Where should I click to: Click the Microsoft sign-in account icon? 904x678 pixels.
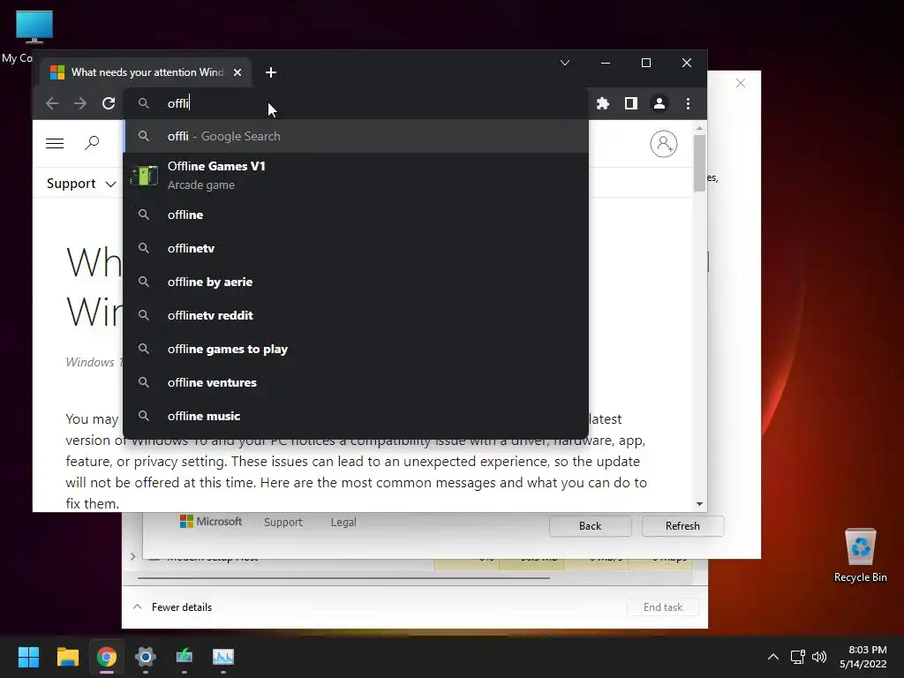664,144
